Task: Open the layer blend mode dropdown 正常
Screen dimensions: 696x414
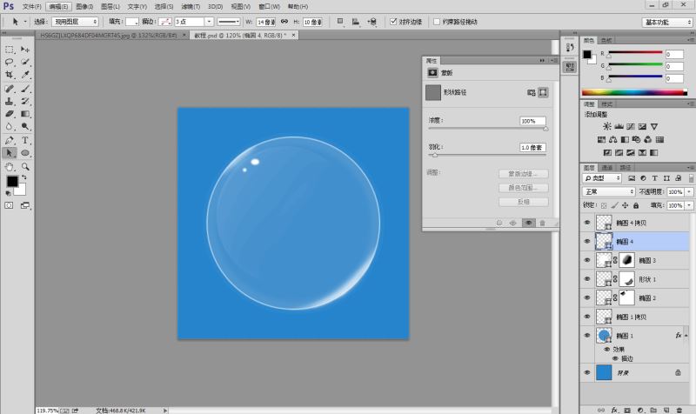Action: click(609, 191)
